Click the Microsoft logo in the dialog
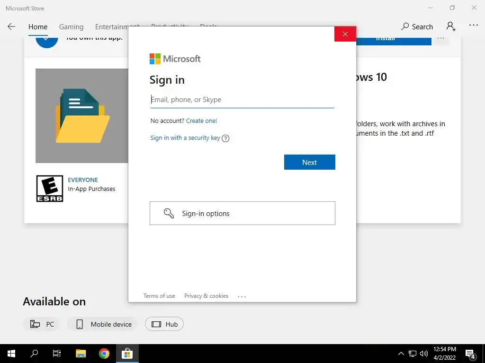The image size is (485, 363). point(175,59)
